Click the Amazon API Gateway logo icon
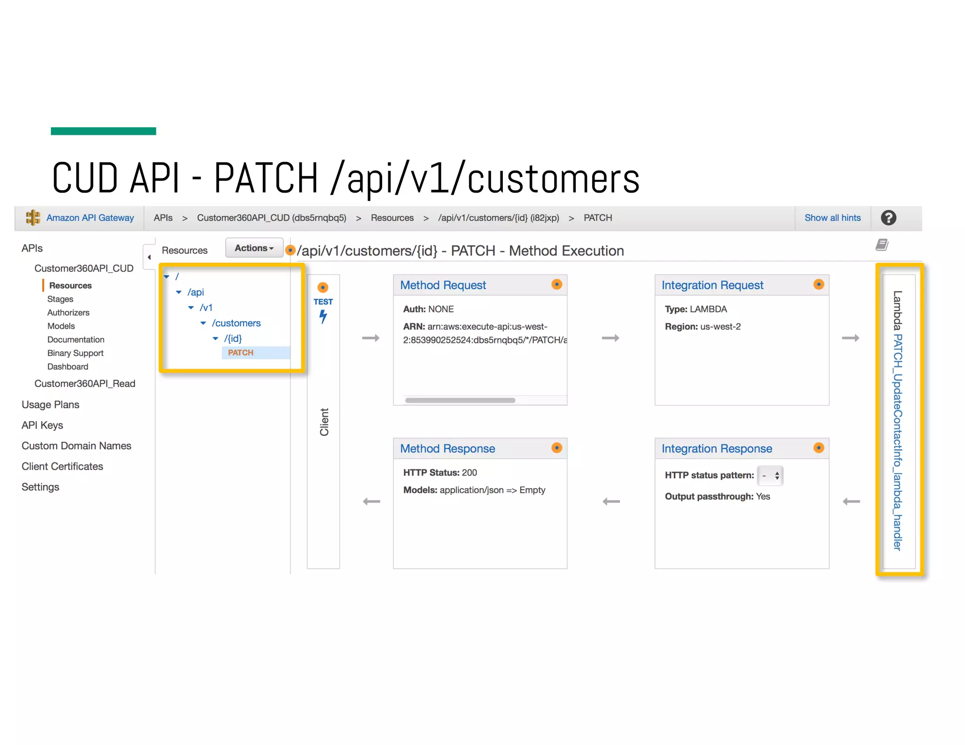Screen dimensions: 965x745 coord(33,218)
